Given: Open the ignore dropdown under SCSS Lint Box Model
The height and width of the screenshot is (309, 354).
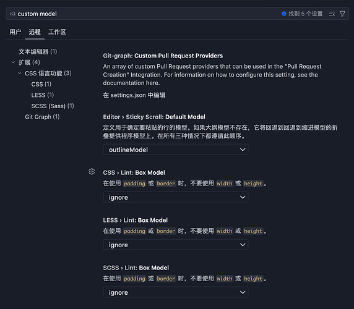Looking at the screenshot, I should click(176, 292).
